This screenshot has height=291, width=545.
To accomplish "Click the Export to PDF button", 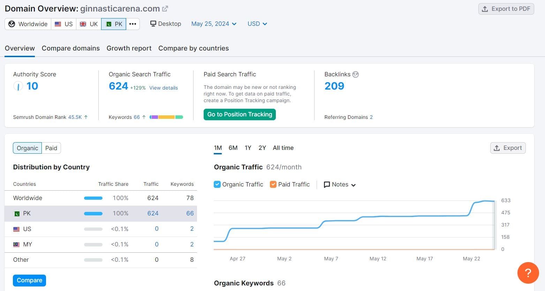I will (506, 9).
